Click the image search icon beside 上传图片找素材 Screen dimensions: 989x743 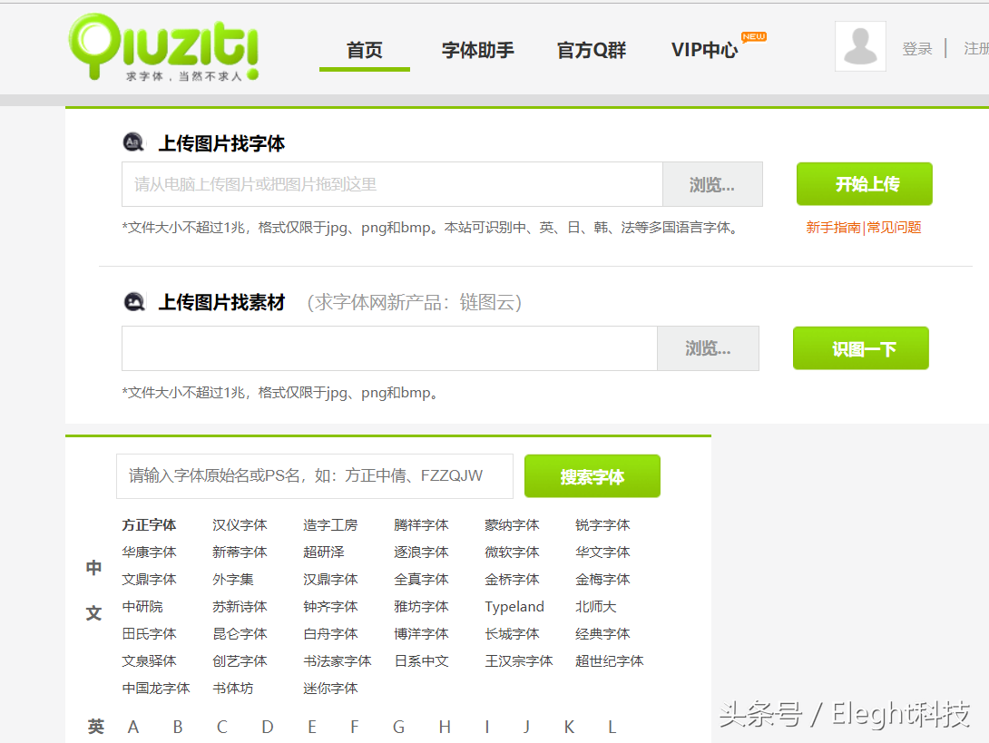133,302
